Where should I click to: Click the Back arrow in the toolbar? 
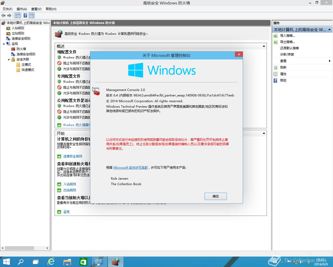(x=3, y=15)
